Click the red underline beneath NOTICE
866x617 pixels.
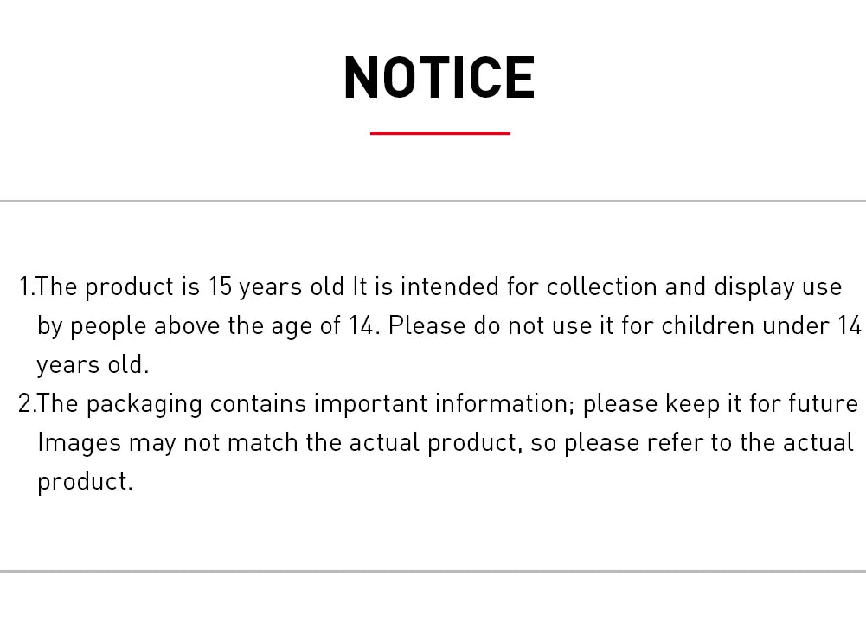tap(439, 133)
